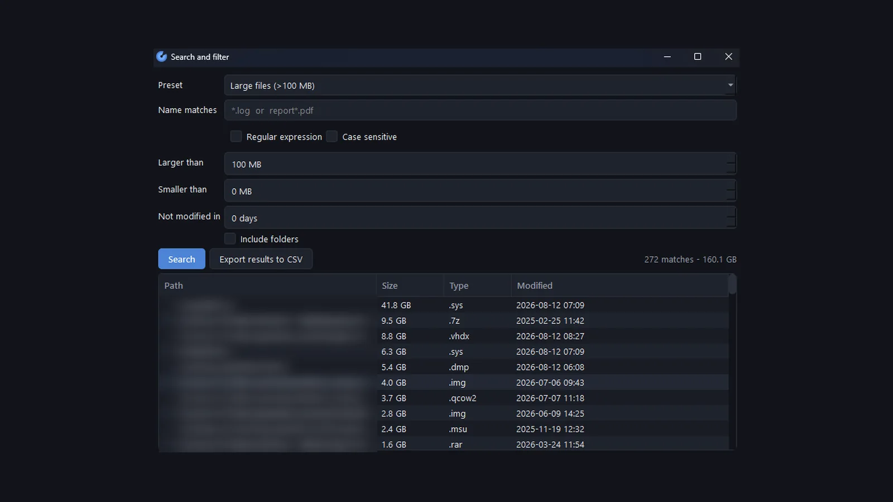The image size is (893, 502).
Task: Click the results list scrollbar thumb
Action: pos(732,284)
